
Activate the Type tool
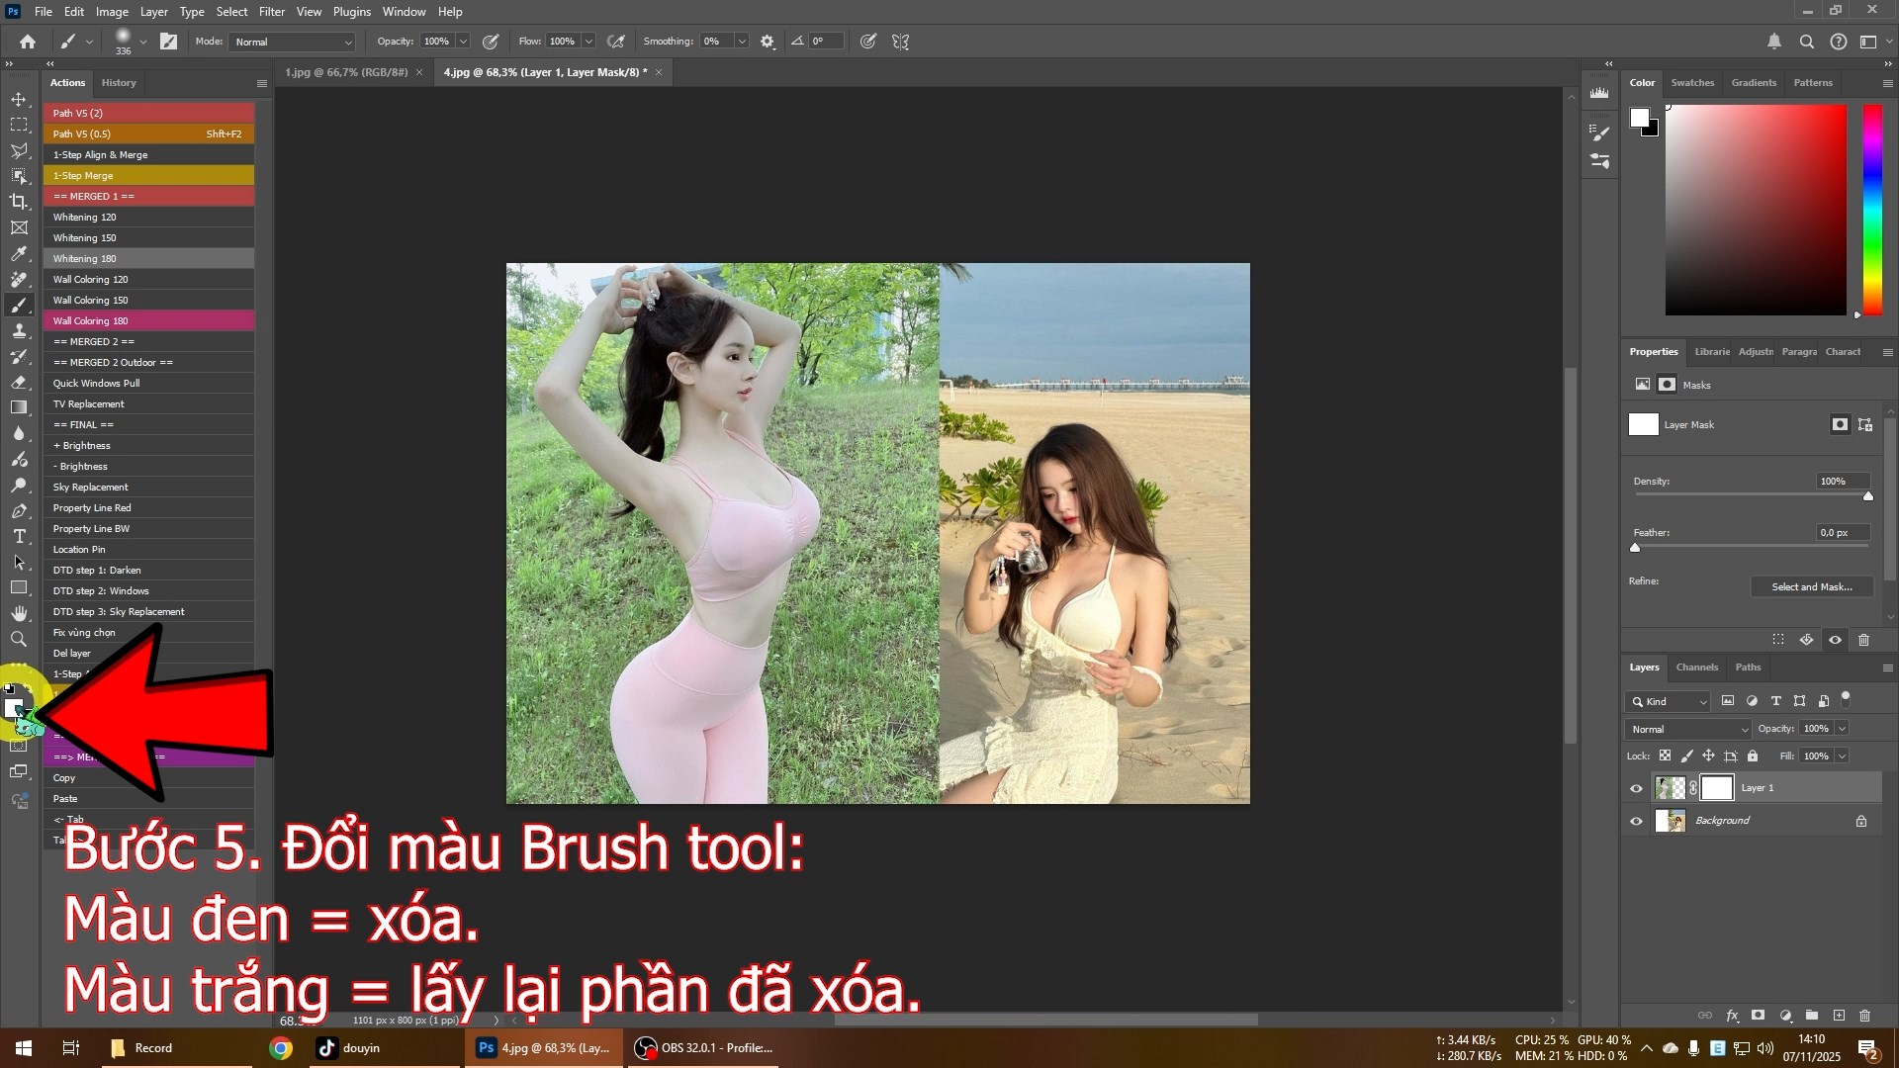point(19,537)
